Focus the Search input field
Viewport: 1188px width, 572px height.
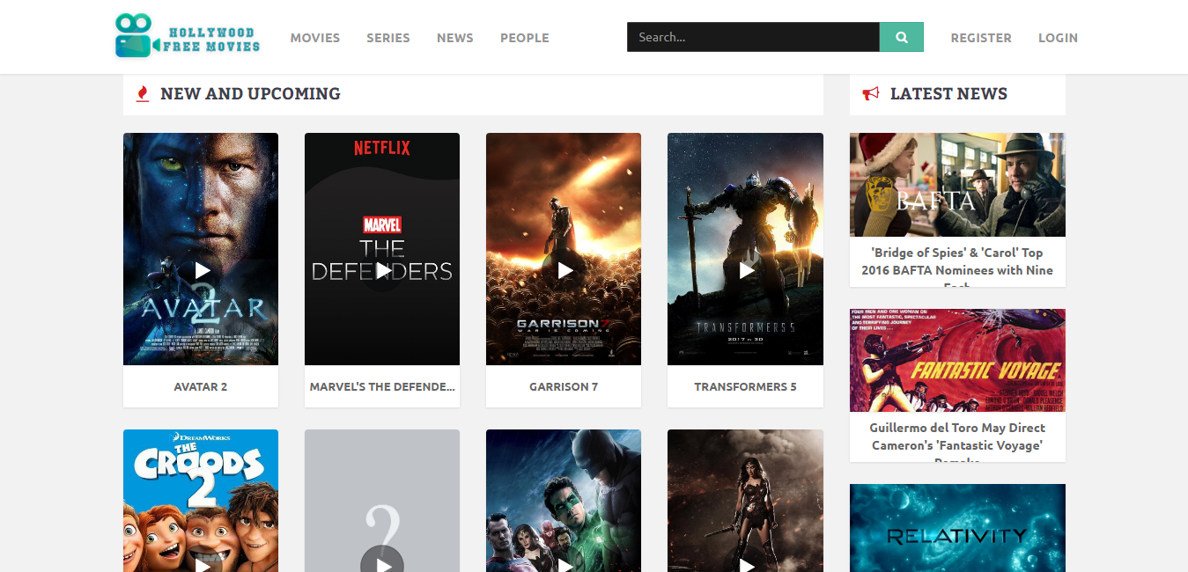click(x=753, y=37)
